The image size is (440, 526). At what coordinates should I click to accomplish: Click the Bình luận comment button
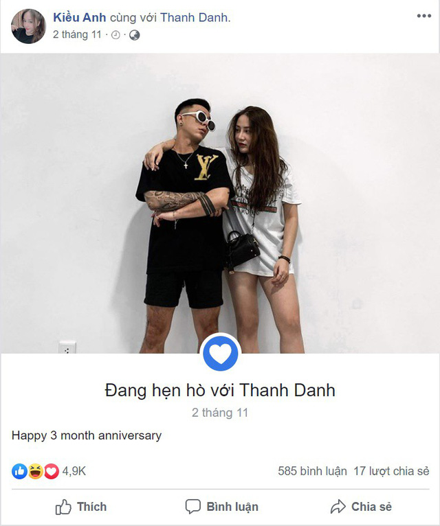tap(221, 507)
